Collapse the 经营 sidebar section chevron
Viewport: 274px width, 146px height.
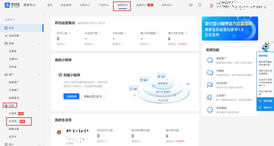(39, 106)
